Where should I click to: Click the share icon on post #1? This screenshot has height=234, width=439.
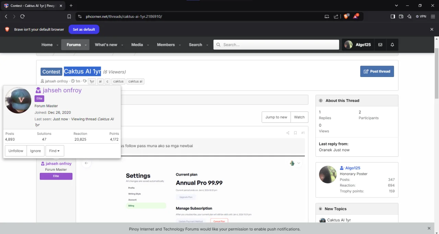pos(288,133)
